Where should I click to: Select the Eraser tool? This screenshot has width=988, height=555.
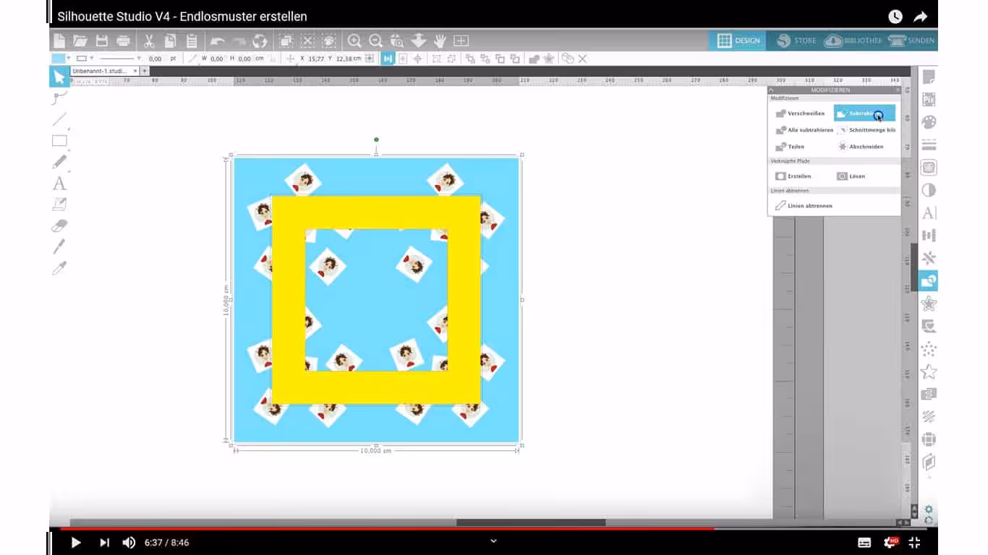59,225
